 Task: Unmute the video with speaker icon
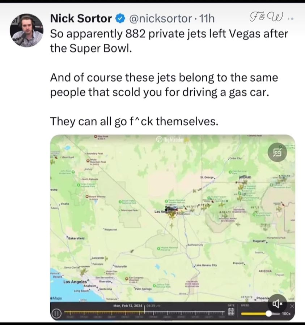pos(278,304)
